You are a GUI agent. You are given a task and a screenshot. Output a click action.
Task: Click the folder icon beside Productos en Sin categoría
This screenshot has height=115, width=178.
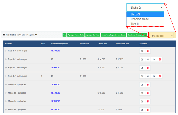point(4,35)
